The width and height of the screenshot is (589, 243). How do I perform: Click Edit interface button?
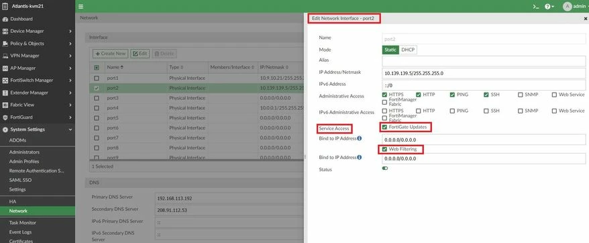(x=140, y=54)
